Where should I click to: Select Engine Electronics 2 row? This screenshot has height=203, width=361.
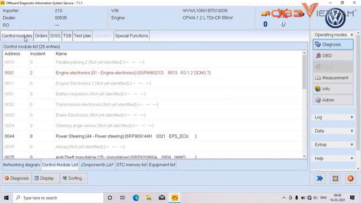[x=152, y=83]
